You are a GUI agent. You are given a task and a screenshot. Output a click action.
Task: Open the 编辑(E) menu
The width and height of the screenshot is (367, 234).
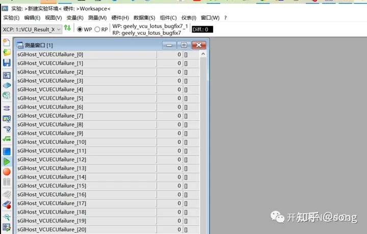tap(32, 18)
